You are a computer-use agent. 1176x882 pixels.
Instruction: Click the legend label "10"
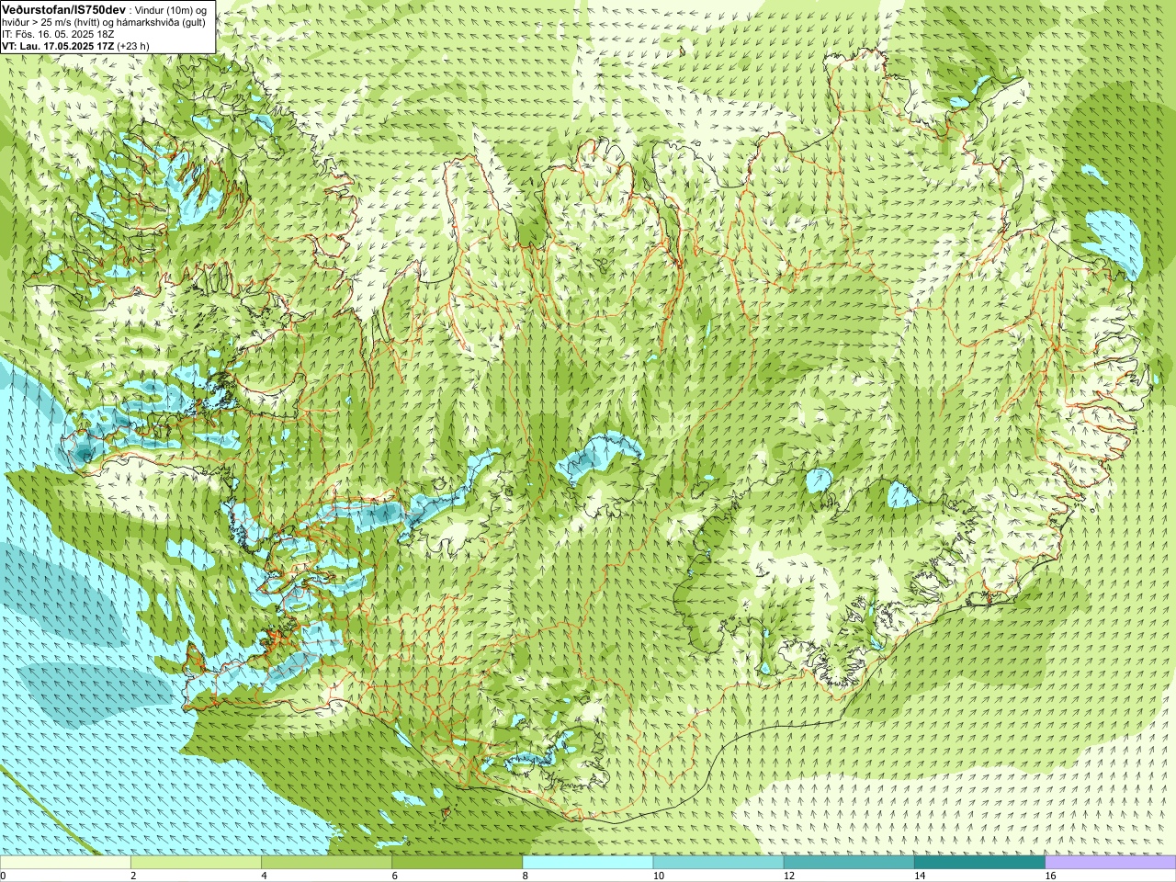[659, 876]
